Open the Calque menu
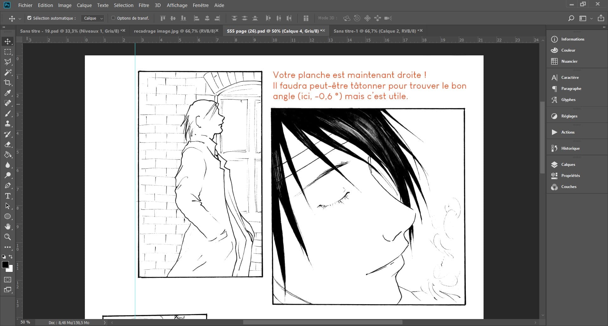The image size is (608, 326). (84, 5)
